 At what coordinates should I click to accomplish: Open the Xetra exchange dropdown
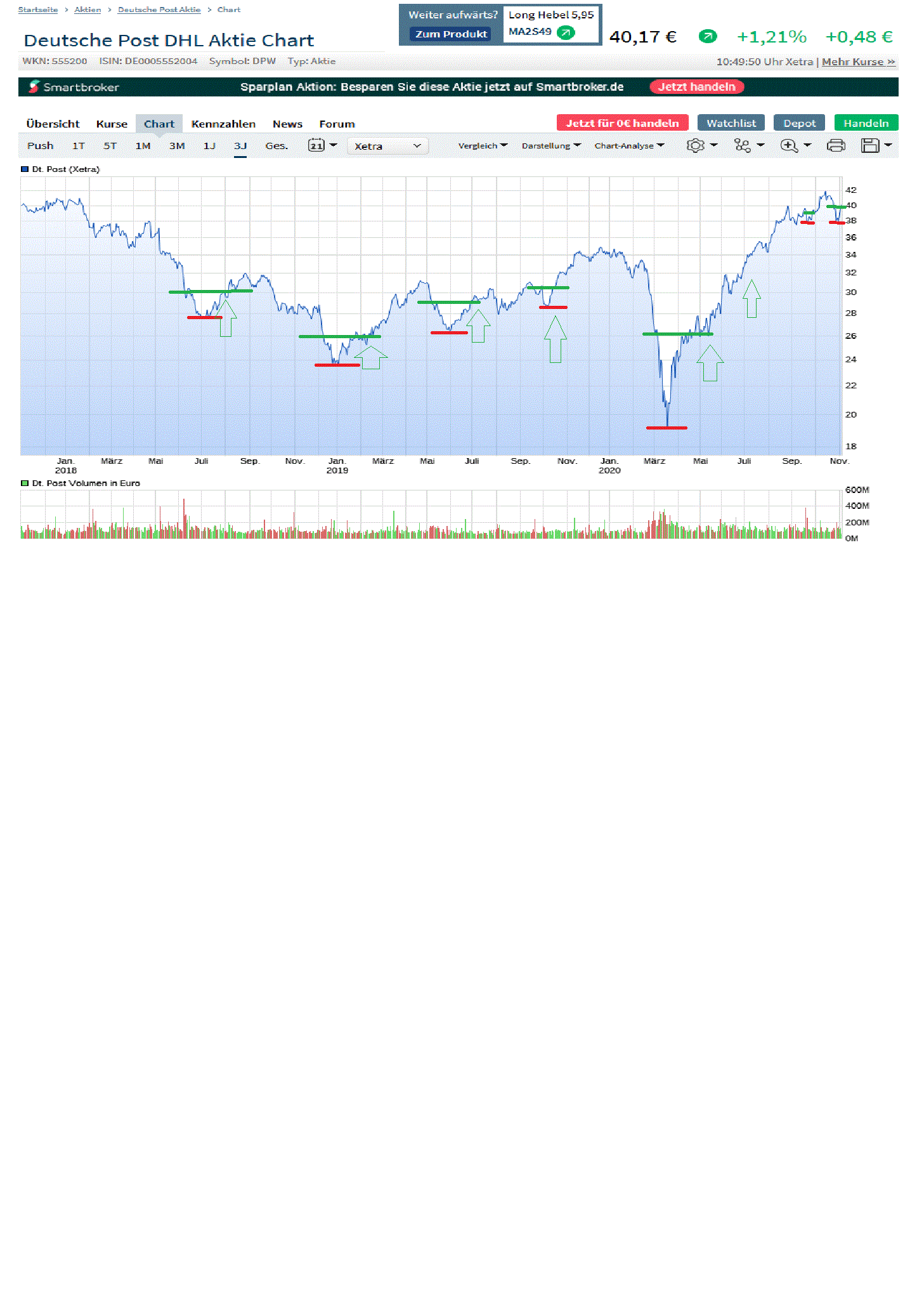point(387,146)
